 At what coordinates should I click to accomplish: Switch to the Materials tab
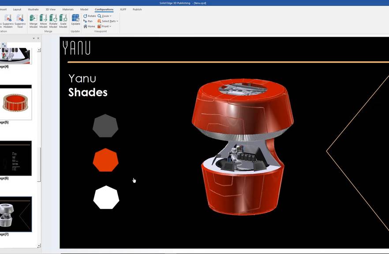tap(68, 9)
